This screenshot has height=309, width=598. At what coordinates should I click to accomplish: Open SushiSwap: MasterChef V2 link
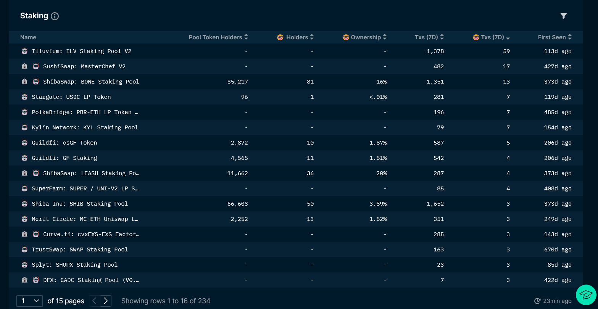point(84,66)
